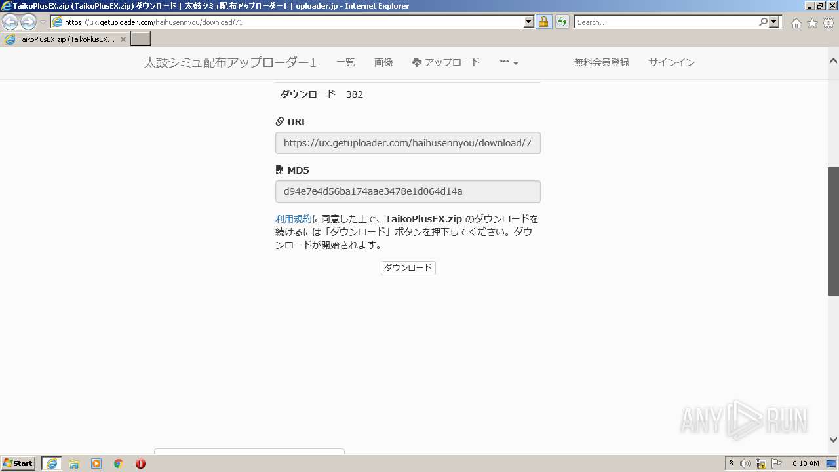Click the Search box in IE toolbar
This screenshot has height=472, width=839.
click(666, 22)
